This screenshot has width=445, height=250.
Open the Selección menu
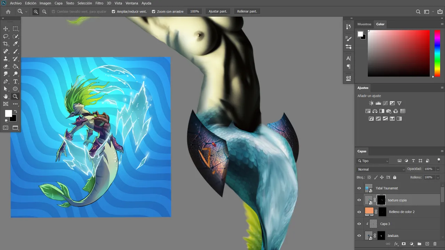point(84,3)
